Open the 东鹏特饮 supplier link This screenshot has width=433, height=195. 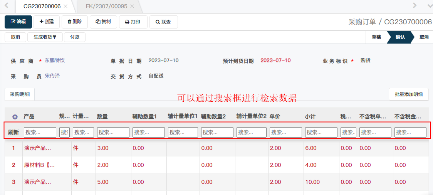55,61
